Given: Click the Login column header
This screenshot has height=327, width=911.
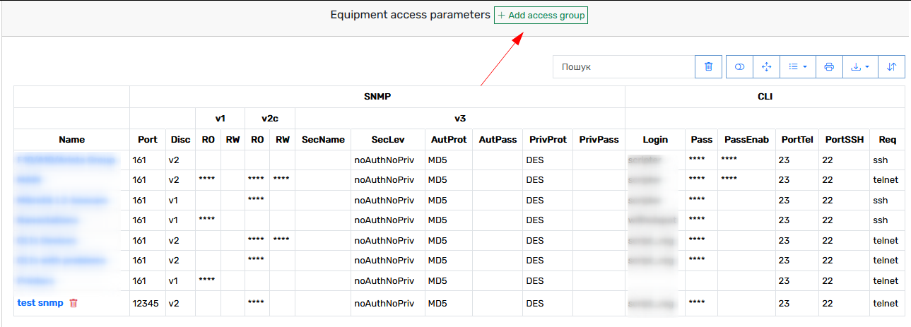Looking at the screenshot, I should pos(655,140).
